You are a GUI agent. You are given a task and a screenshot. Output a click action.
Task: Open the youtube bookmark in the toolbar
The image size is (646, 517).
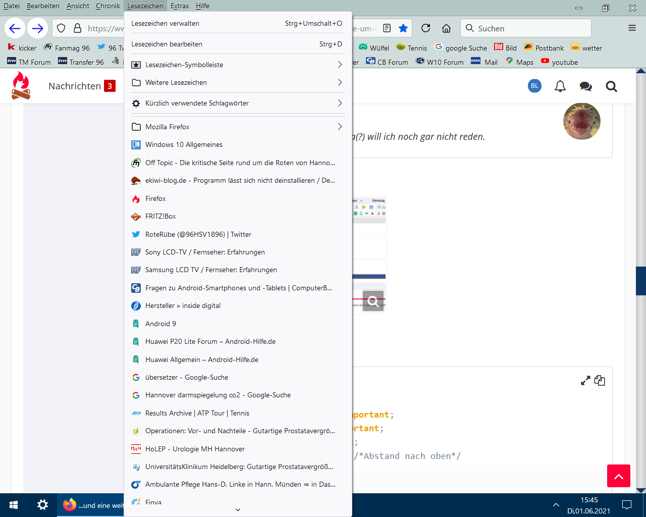(559, 62)
